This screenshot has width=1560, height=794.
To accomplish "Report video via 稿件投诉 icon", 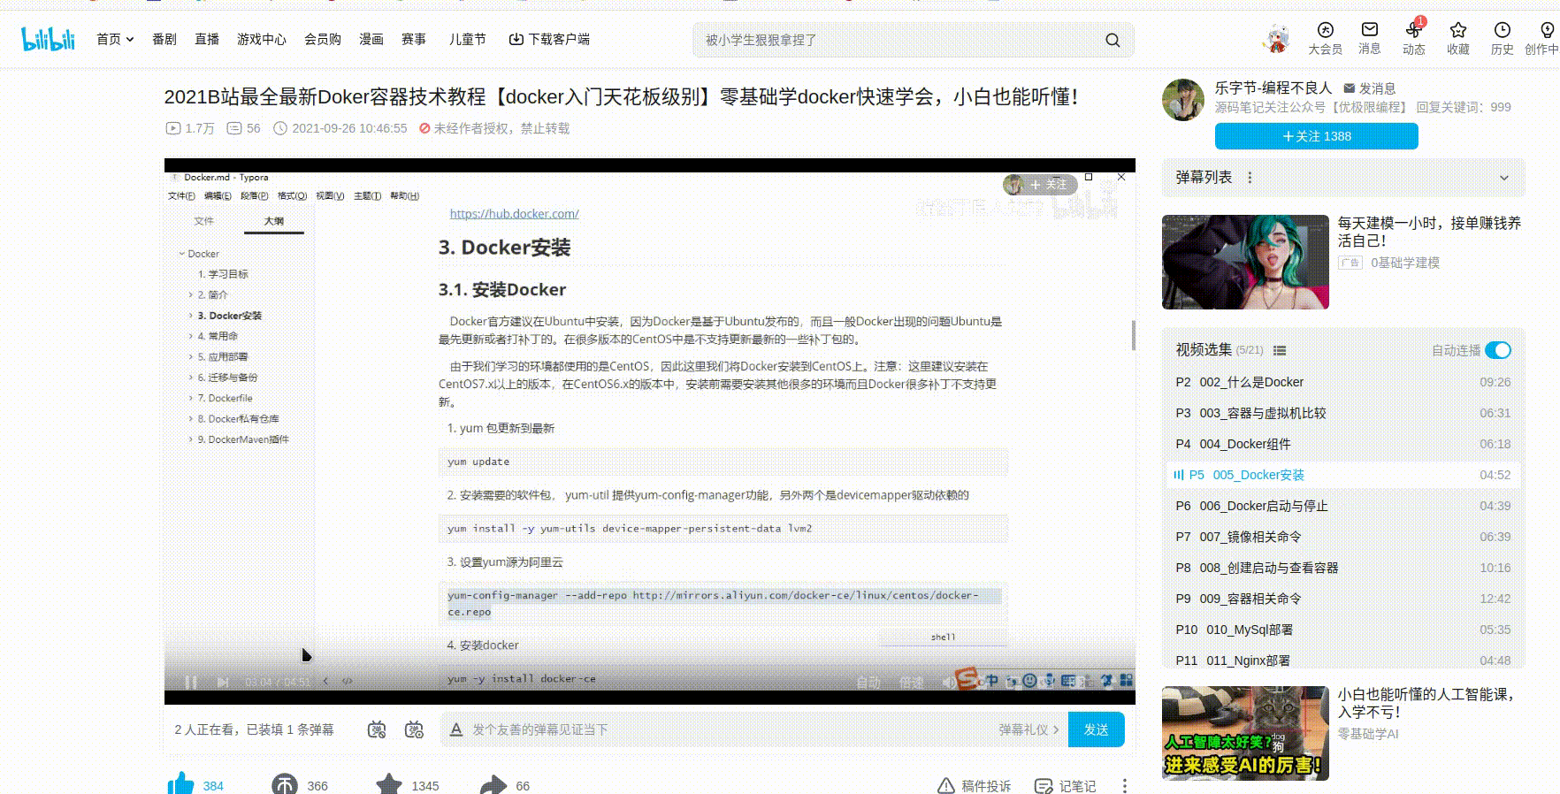I will tap(946, 786).
